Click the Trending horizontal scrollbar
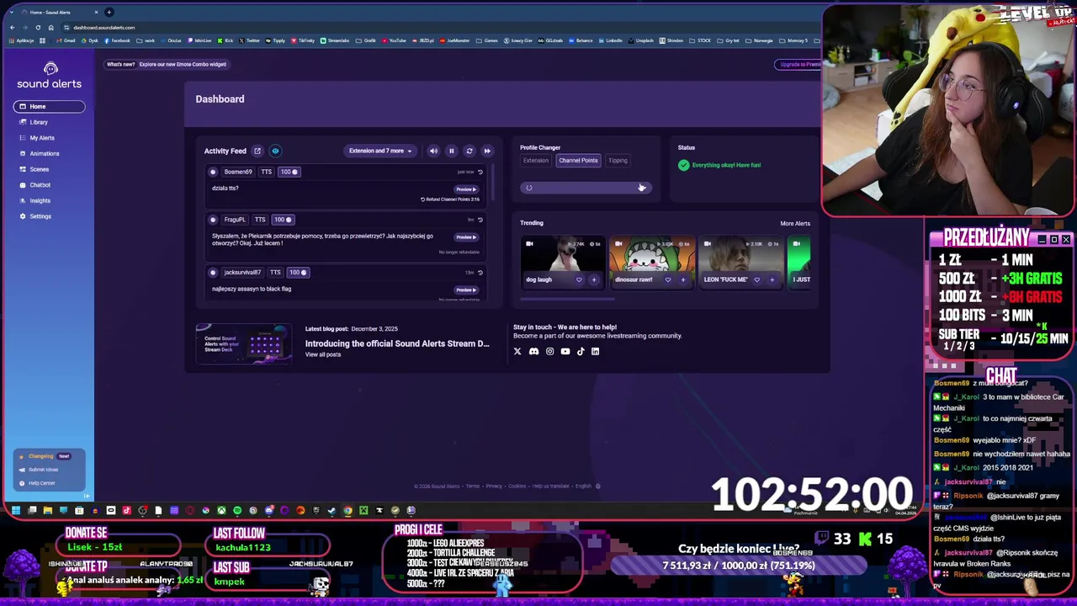 pos(567,299)
